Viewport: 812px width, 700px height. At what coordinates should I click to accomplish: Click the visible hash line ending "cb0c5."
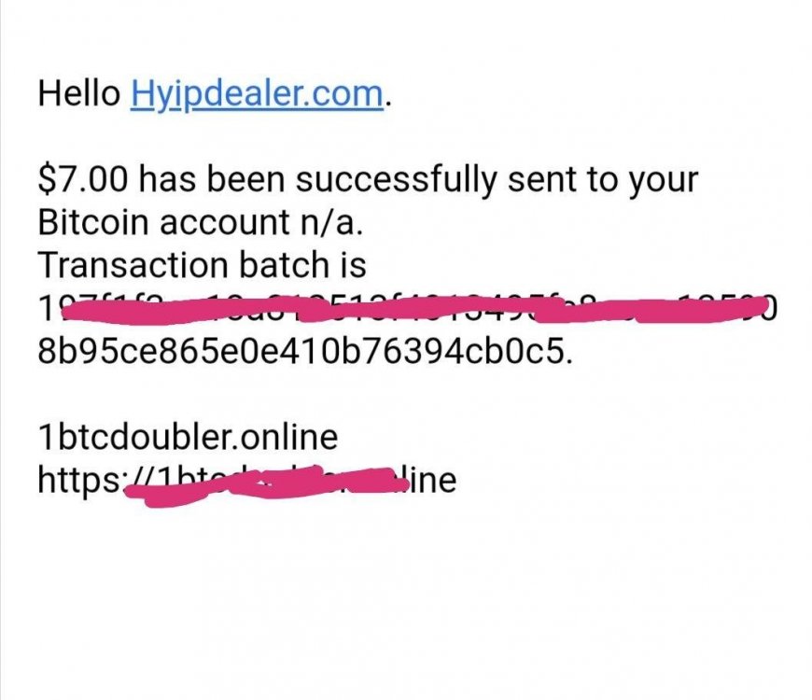(x=305, y=351)
